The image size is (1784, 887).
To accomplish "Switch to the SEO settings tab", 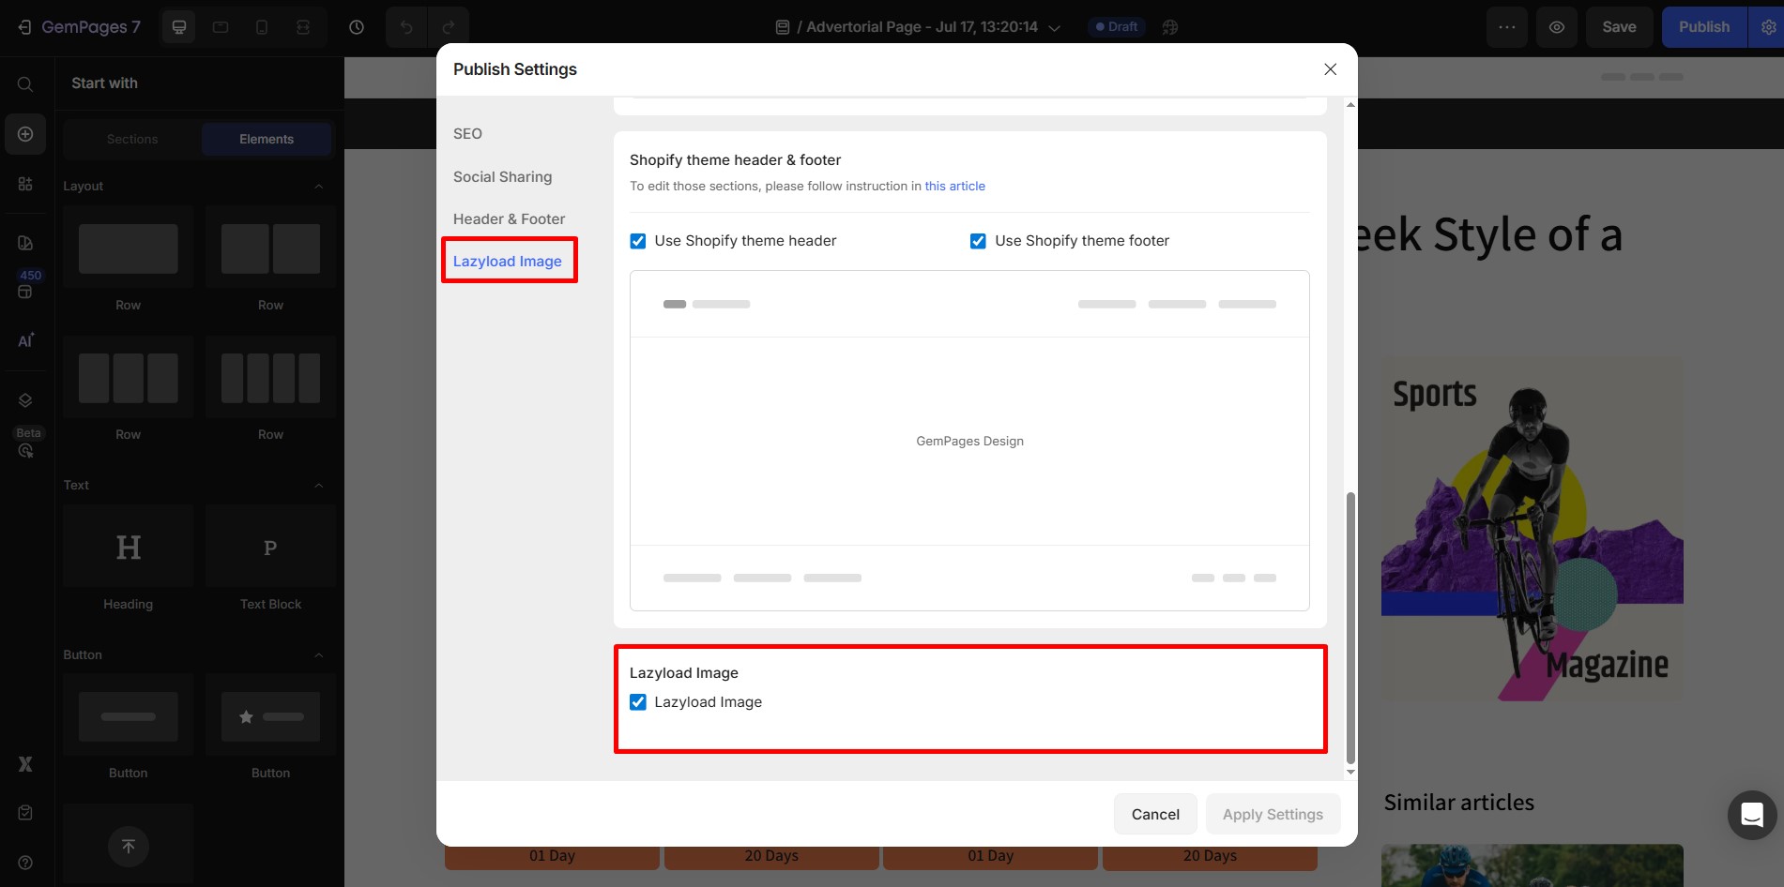I will [467, 133].
